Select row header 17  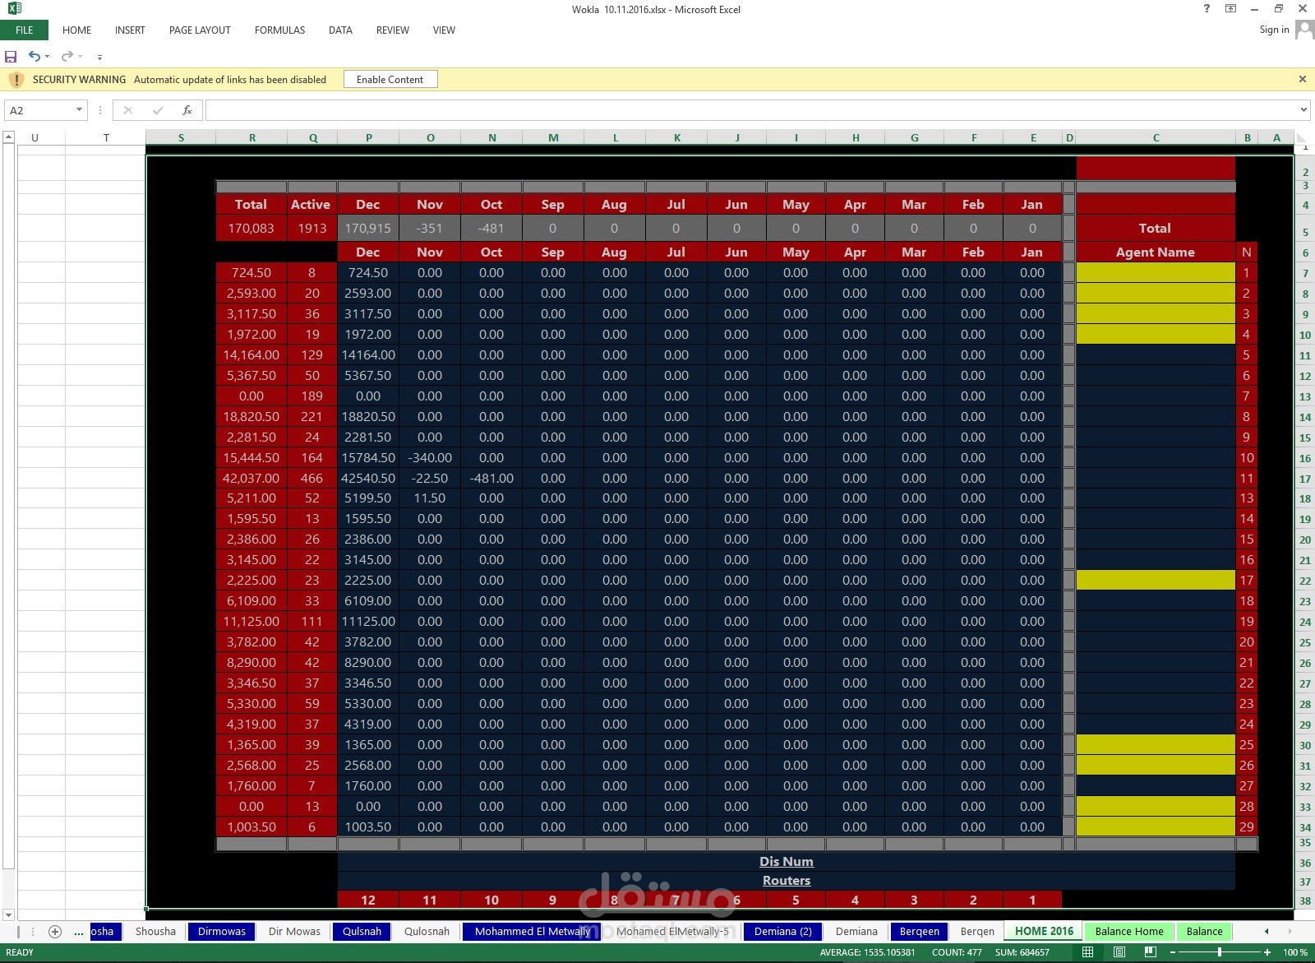click(x=1304, y=479)
